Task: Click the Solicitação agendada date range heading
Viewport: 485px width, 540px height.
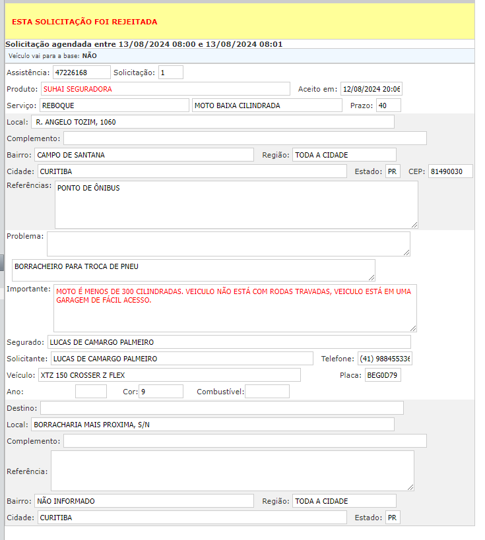Action: click(144, 44)
